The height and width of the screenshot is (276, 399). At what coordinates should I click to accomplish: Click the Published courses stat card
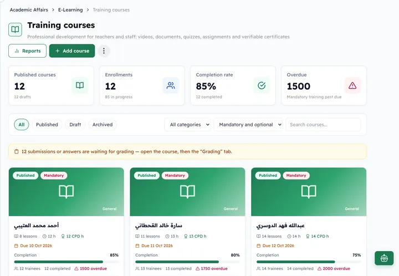click(x=51, y=85)
